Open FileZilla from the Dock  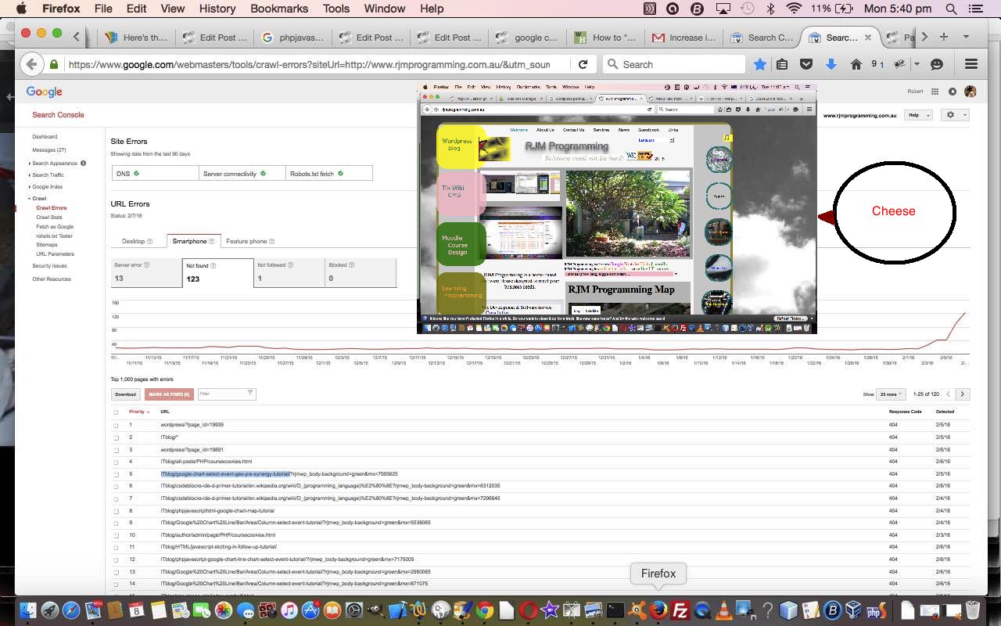tap(680, 610)
